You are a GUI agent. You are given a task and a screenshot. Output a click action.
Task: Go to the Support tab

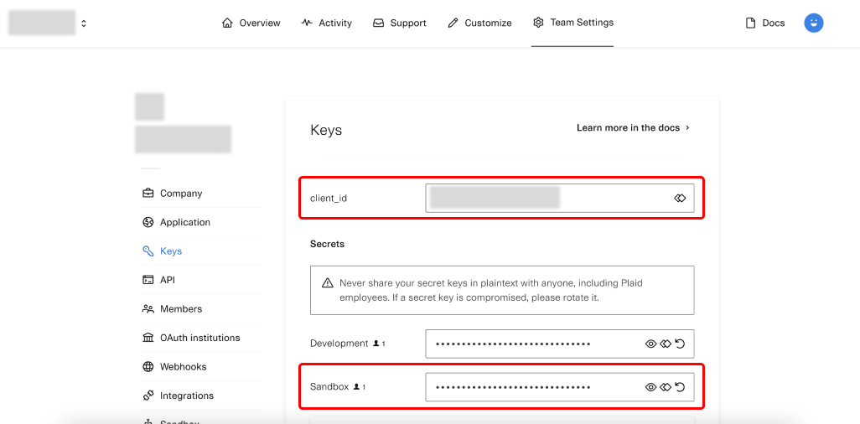pos(400,23)
